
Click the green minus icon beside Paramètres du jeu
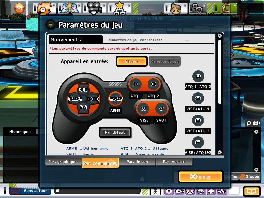[x=50, y=25]
